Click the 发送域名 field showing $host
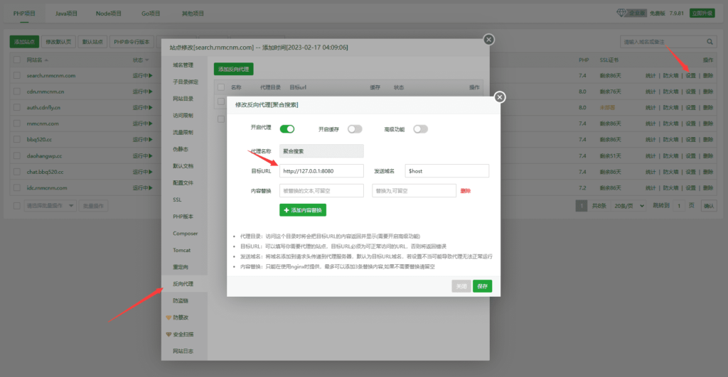728x377 pixels. [446, 170]
